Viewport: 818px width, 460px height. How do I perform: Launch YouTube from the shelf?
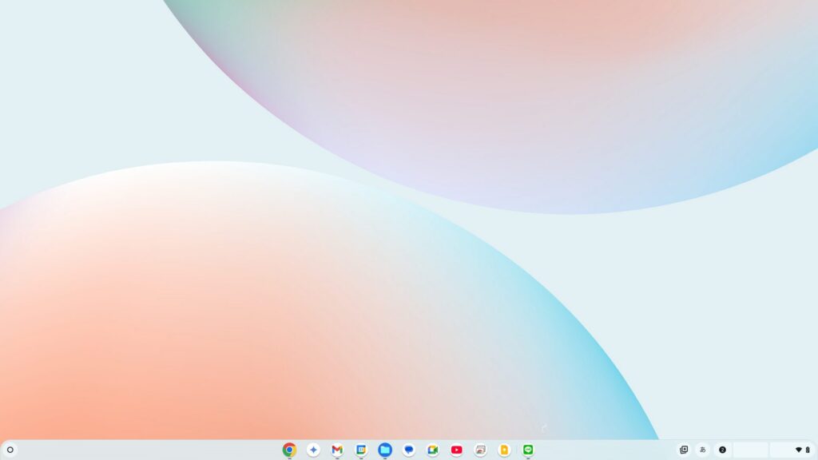(x=456, y=450)
